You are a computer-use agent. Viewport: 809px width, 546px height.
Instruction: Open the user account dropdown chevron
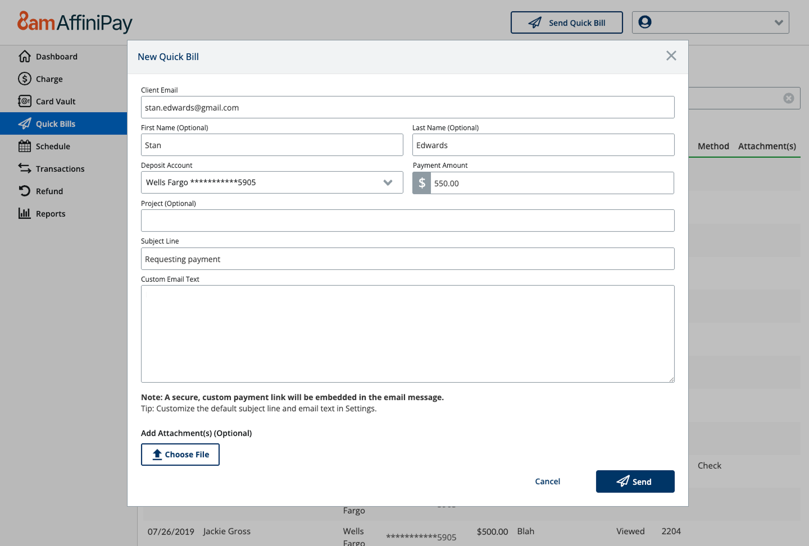[x=779, y=22]
